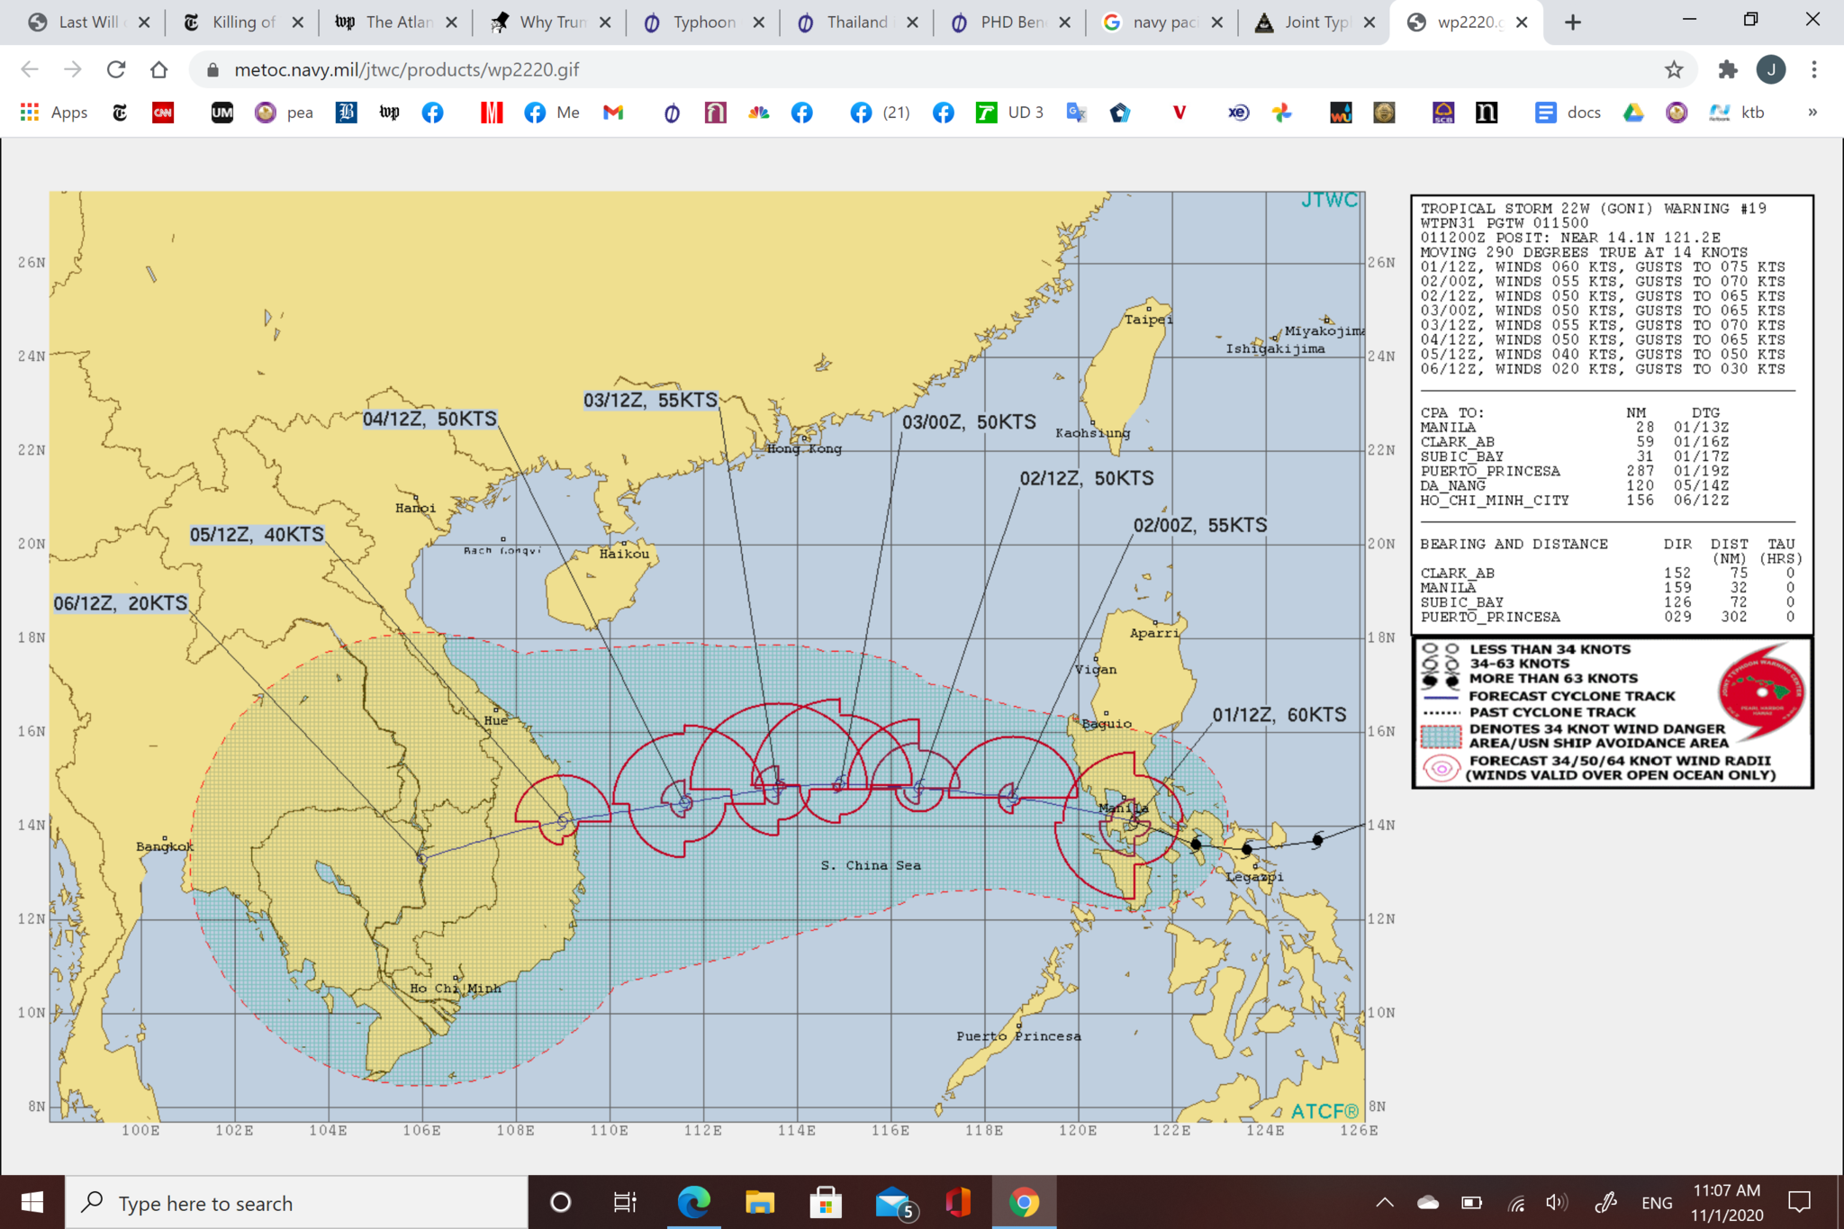Open Microsoft Store from the taskbar

(x=826, y=1202)
